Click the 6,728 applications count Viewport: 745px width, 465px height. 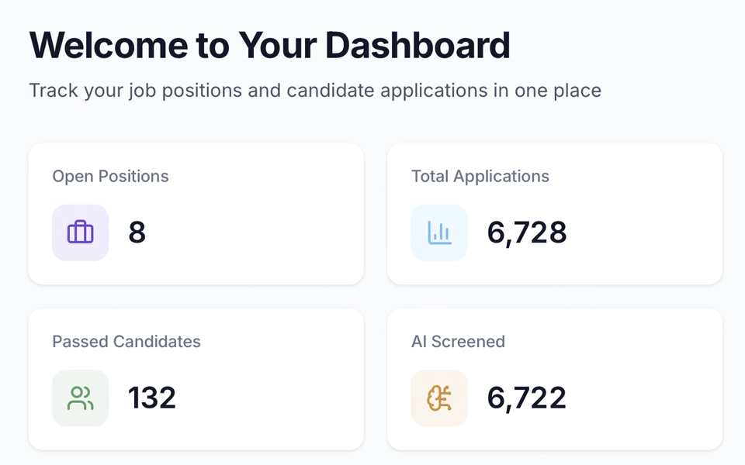(528, 232)
